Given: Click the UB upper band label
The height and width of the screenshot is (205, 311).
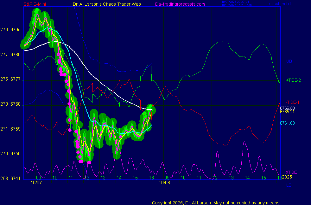Looking at the screenshot, I should [289, 61].
